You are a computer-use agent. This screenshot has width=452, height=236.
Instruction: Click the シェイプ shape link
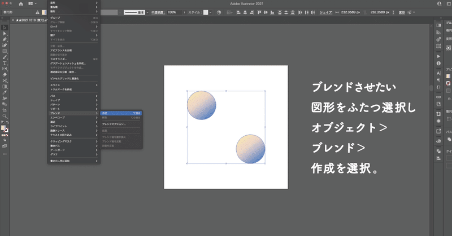click(326, 12)
